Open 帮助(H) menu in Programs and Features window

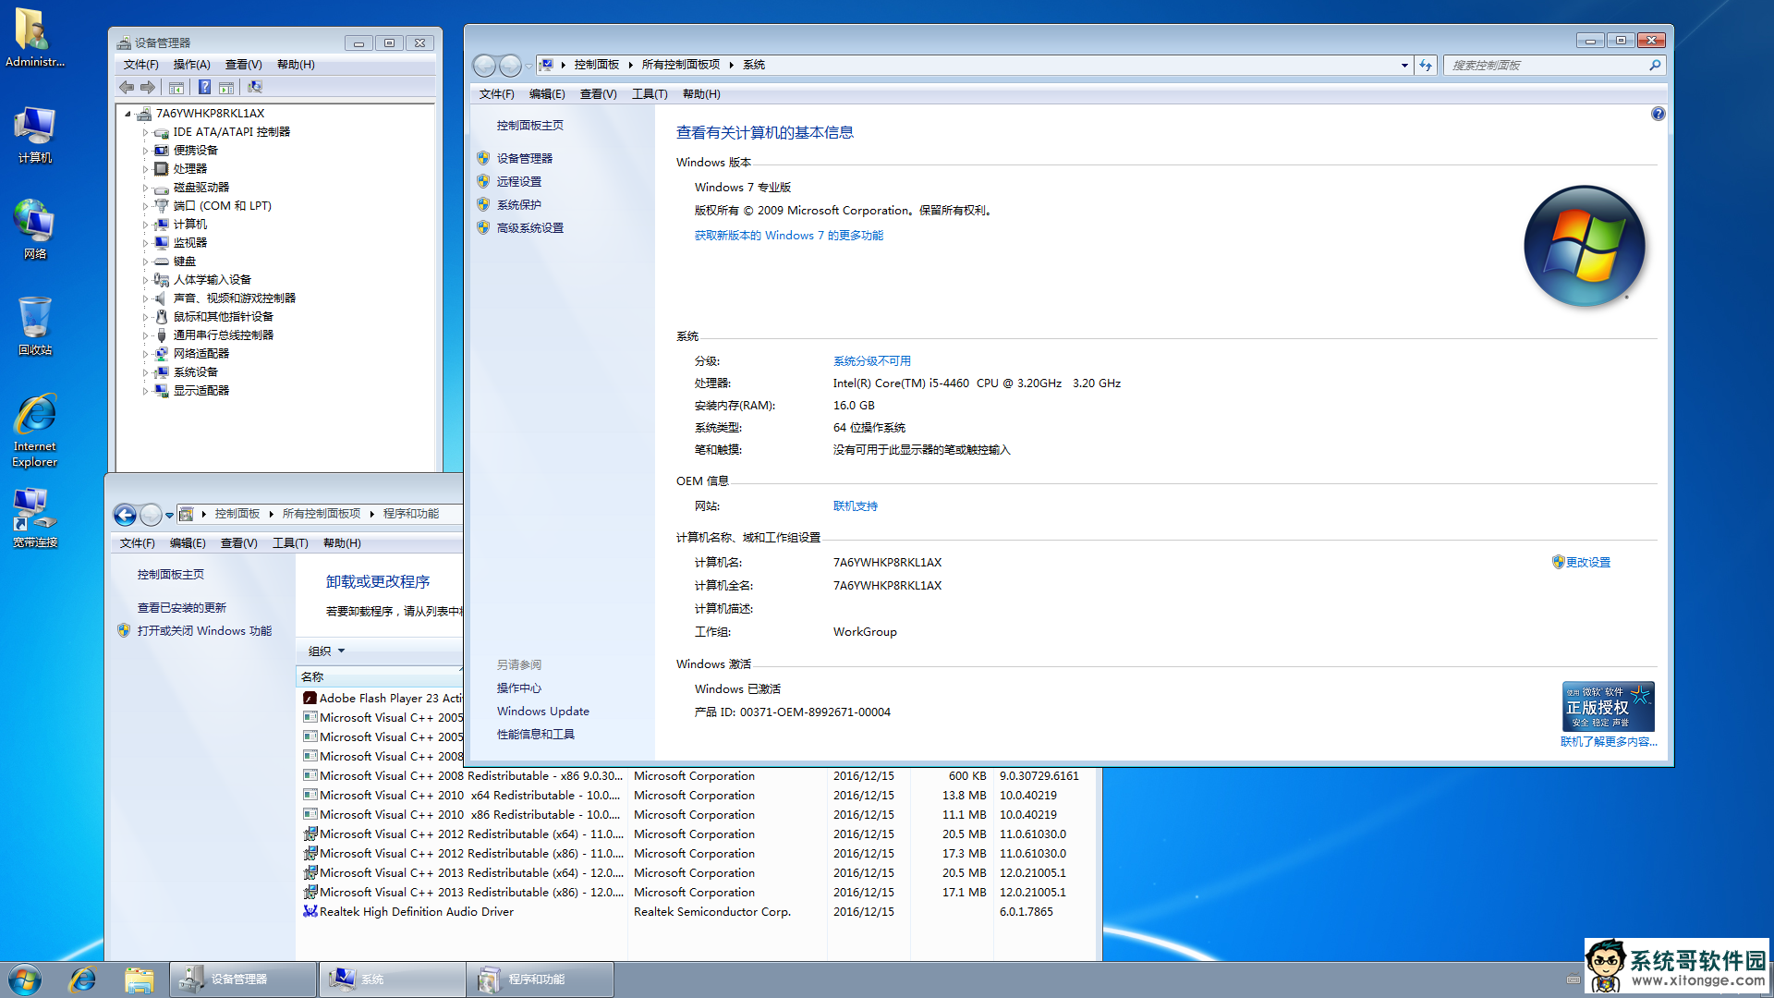point(342,543)
